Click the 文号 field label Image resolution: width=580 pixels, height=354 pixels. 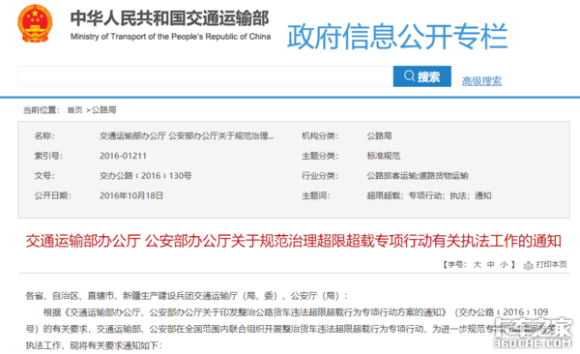pyautogui.click(x=44, y=176)
